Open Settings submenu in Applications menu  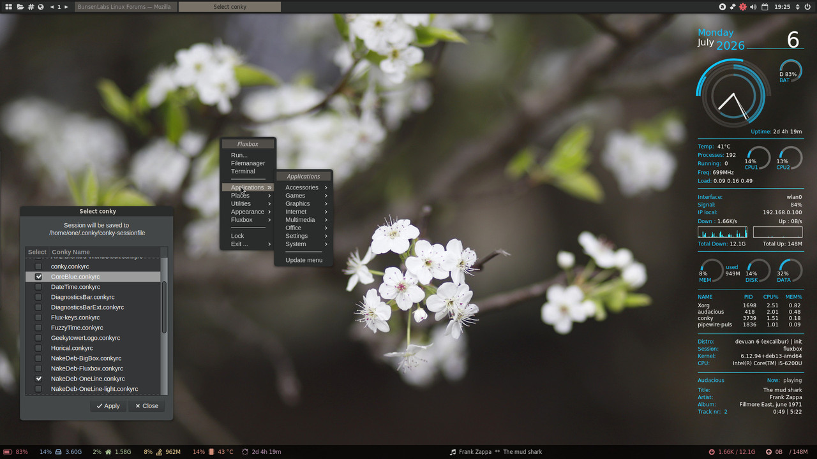pos(304,236)
